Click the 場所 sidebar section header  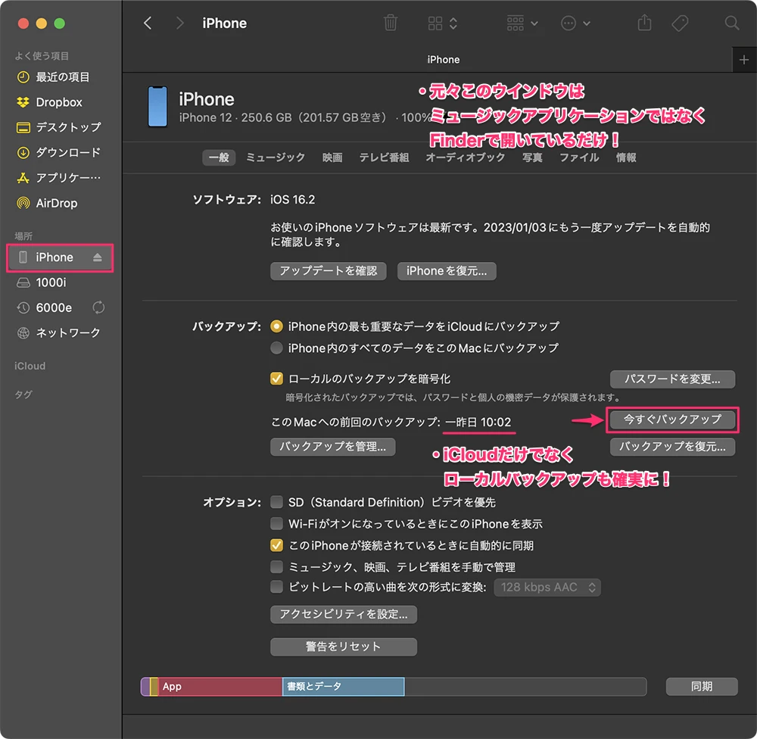[x=23, y=236]
